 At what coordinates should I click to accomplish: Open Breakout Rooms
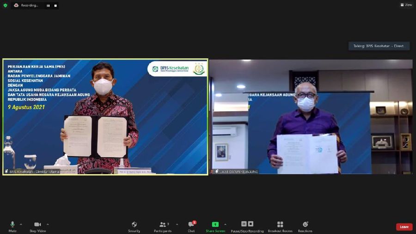click(280, 227)
